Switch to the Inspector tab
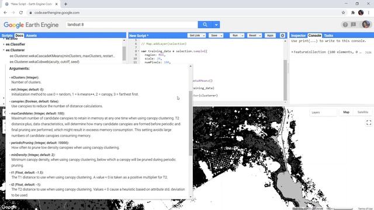Viewport: 374px width, 210px height. [298, 36]
